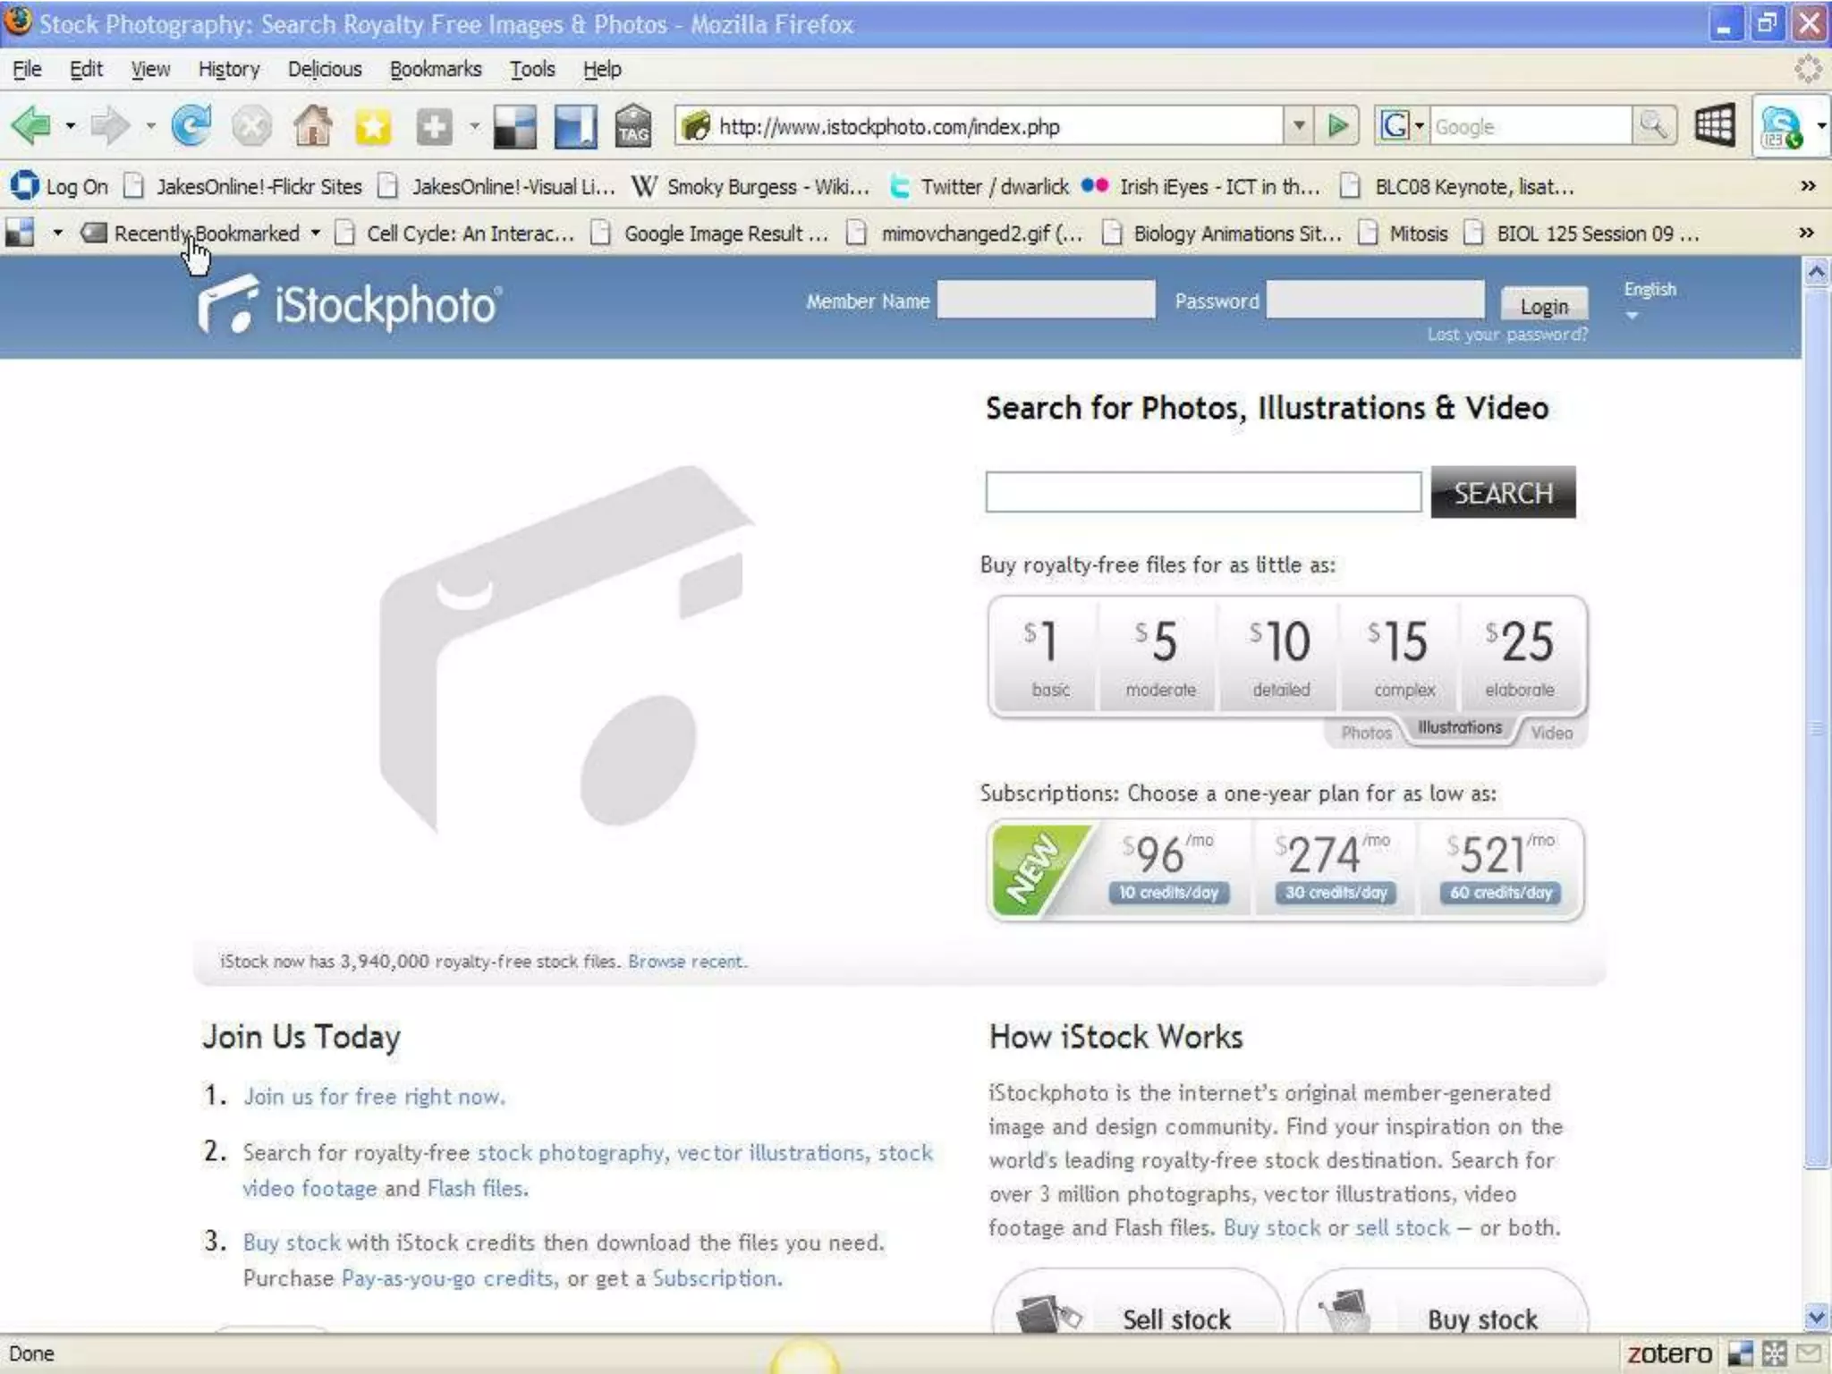This screenshot has width=1832, height=1374.
Task: Click the vertical page scrollbar thumb
Action: (1816, 725)
